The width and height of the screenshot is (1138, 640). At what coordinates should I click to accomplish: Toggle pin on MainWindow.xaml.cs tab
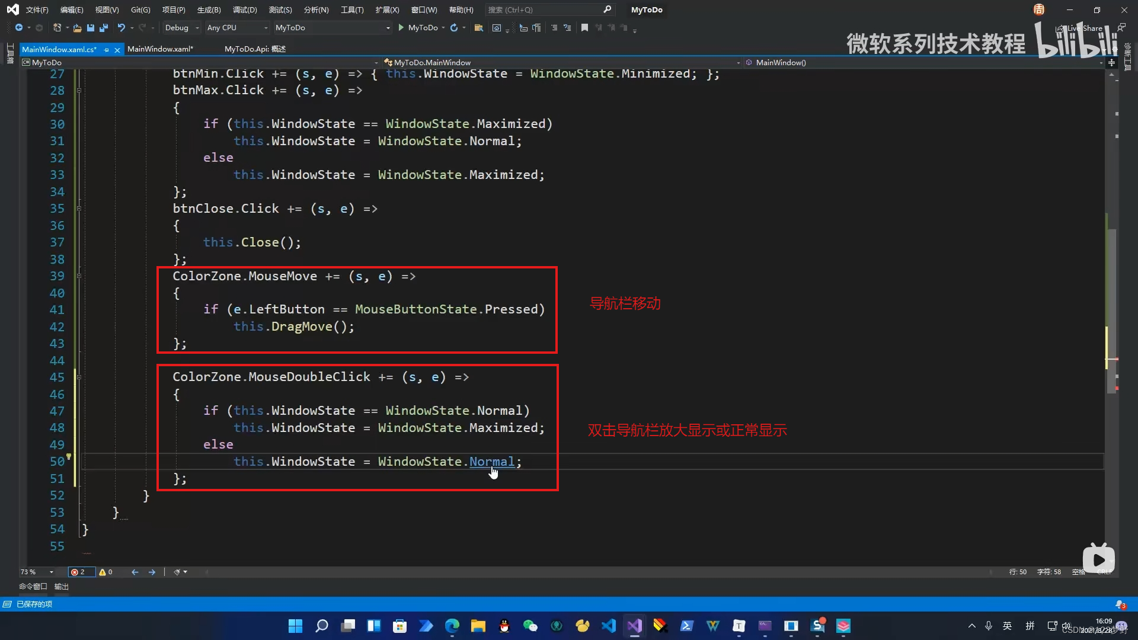tap(107, 50)
